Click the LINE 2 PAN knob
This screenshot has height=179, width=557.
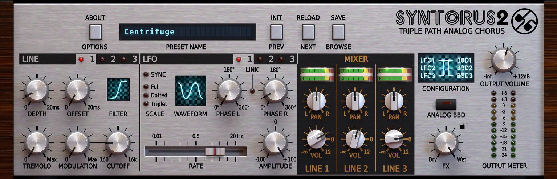[x=355, y=101]
